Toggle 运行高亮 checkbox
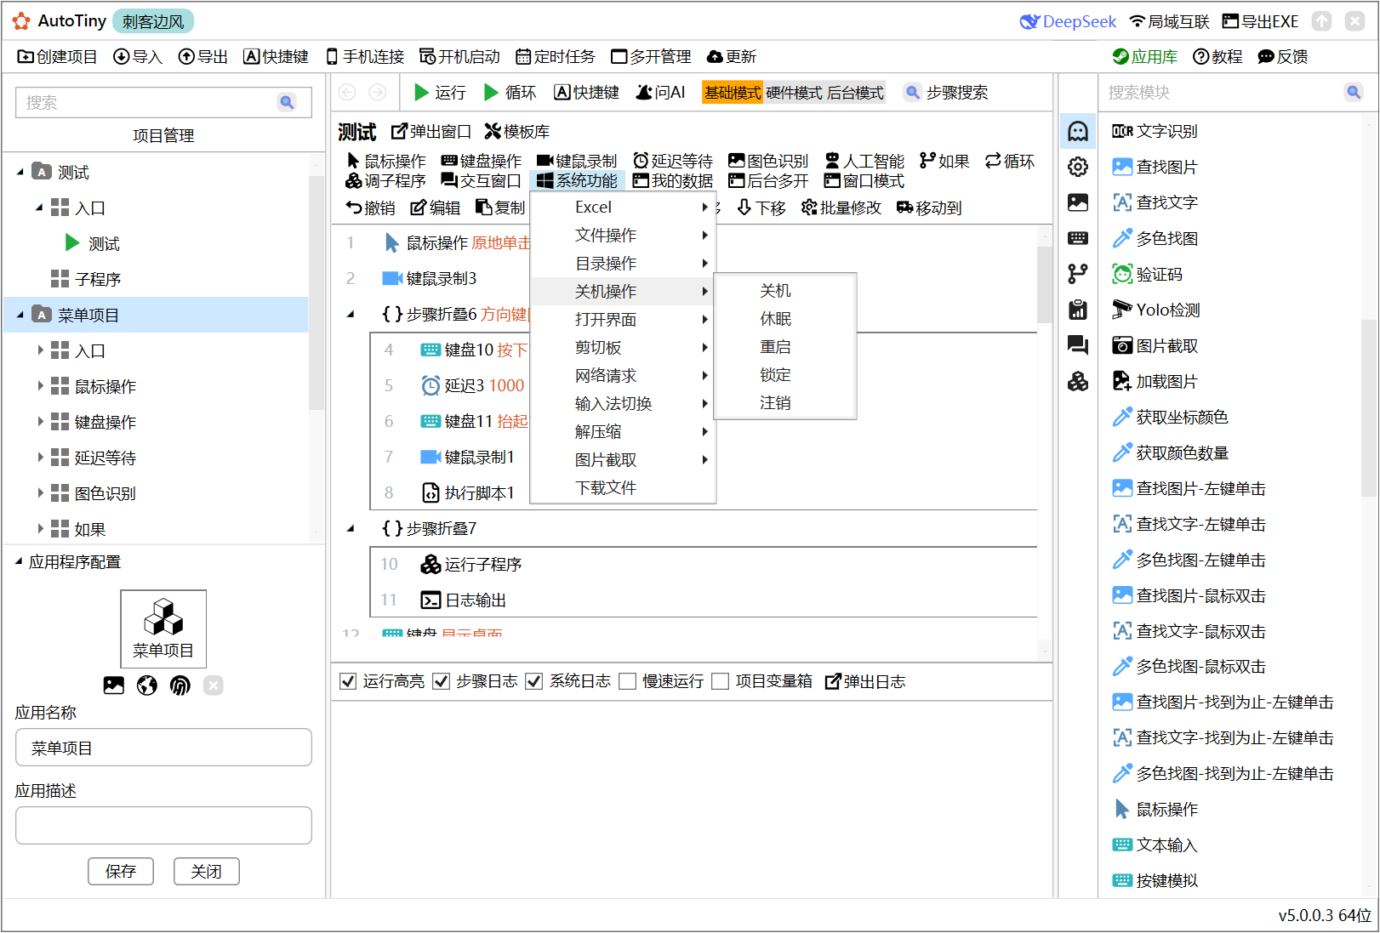The width and height of the screenshot is (1380, 933). 348,681
